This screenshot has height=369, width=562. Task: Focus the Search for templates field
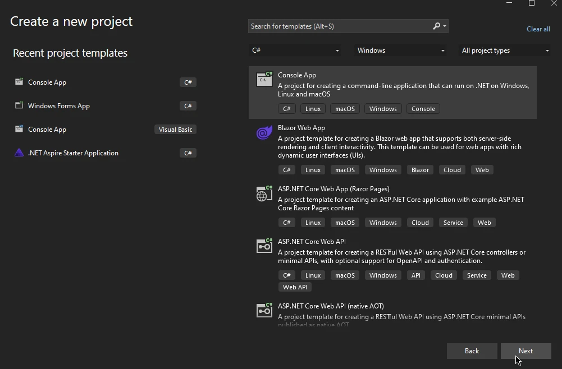coord(340,26)
